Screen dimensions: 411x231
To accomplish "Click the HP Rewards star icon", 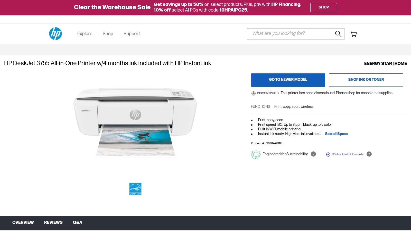I will pos(328,155).
